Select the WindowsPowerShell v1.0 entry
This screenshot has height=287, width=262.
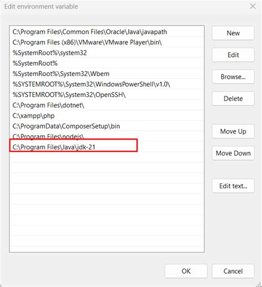[107, 84]
